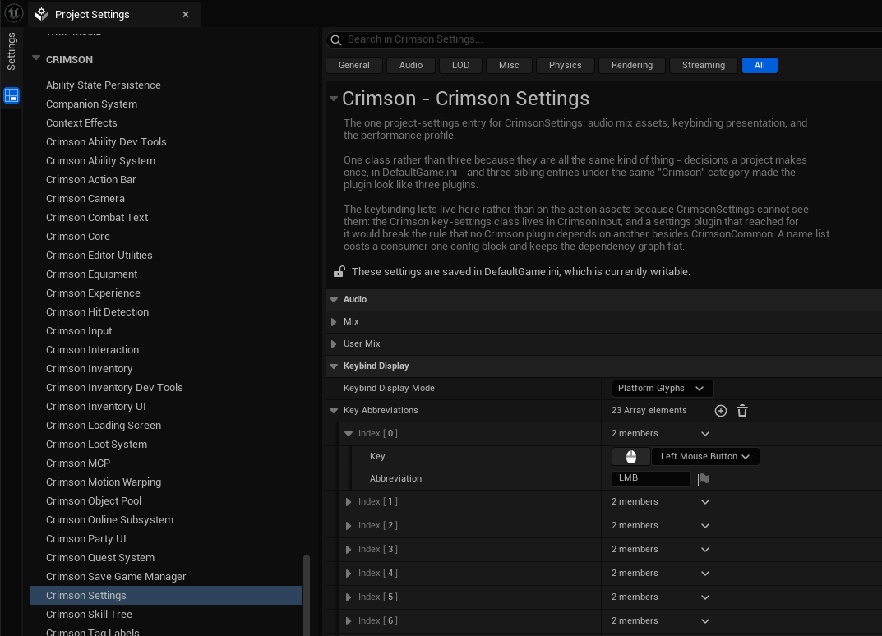Open Crimson Loading Screen settings
Image resolution: width=882 pixels, height=636 pixels.
(x=104, y=426)
